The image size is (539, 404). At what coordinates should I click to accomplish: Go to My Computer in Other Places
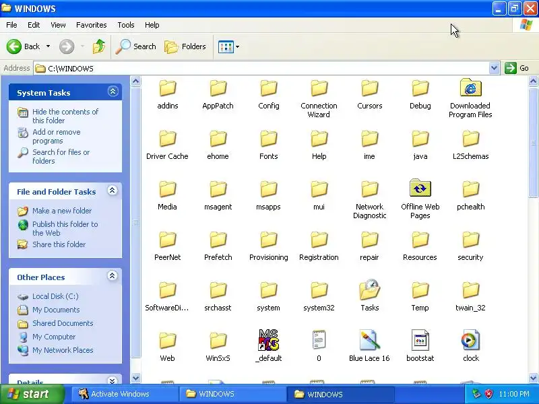54,337
